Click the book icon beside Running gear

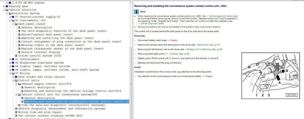tap(7, 6)
